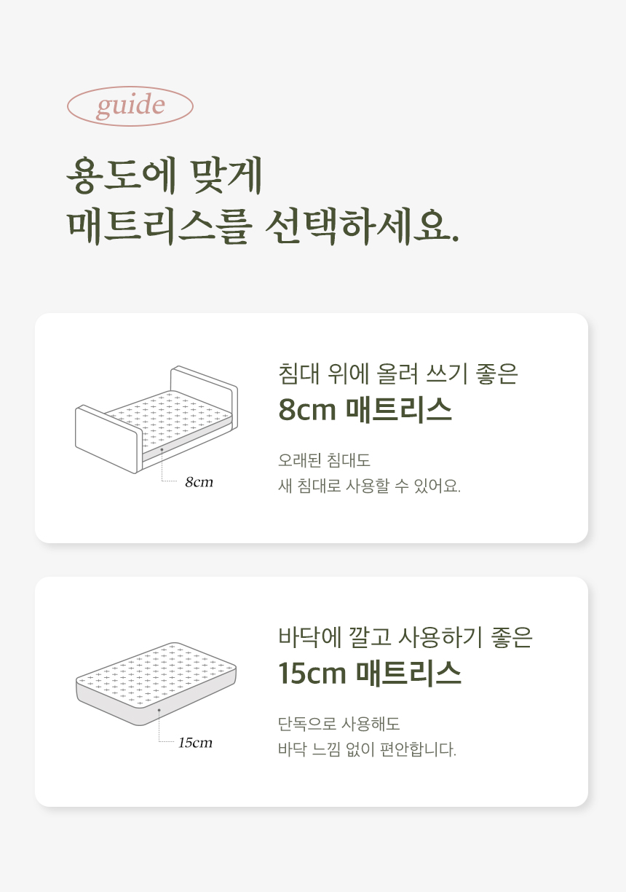
Task: Click the text "단독으로 사용해도"
Action: tap(339, 725)
